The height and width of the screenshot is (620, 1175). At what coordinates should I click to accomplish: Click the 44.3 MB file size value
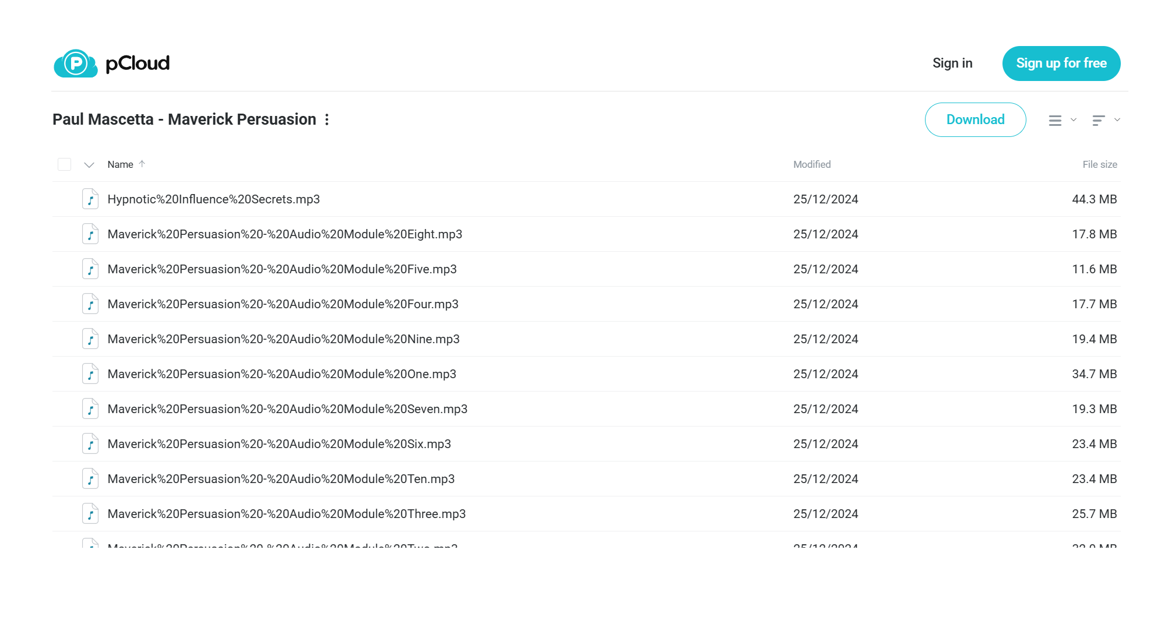[1094, 199]
